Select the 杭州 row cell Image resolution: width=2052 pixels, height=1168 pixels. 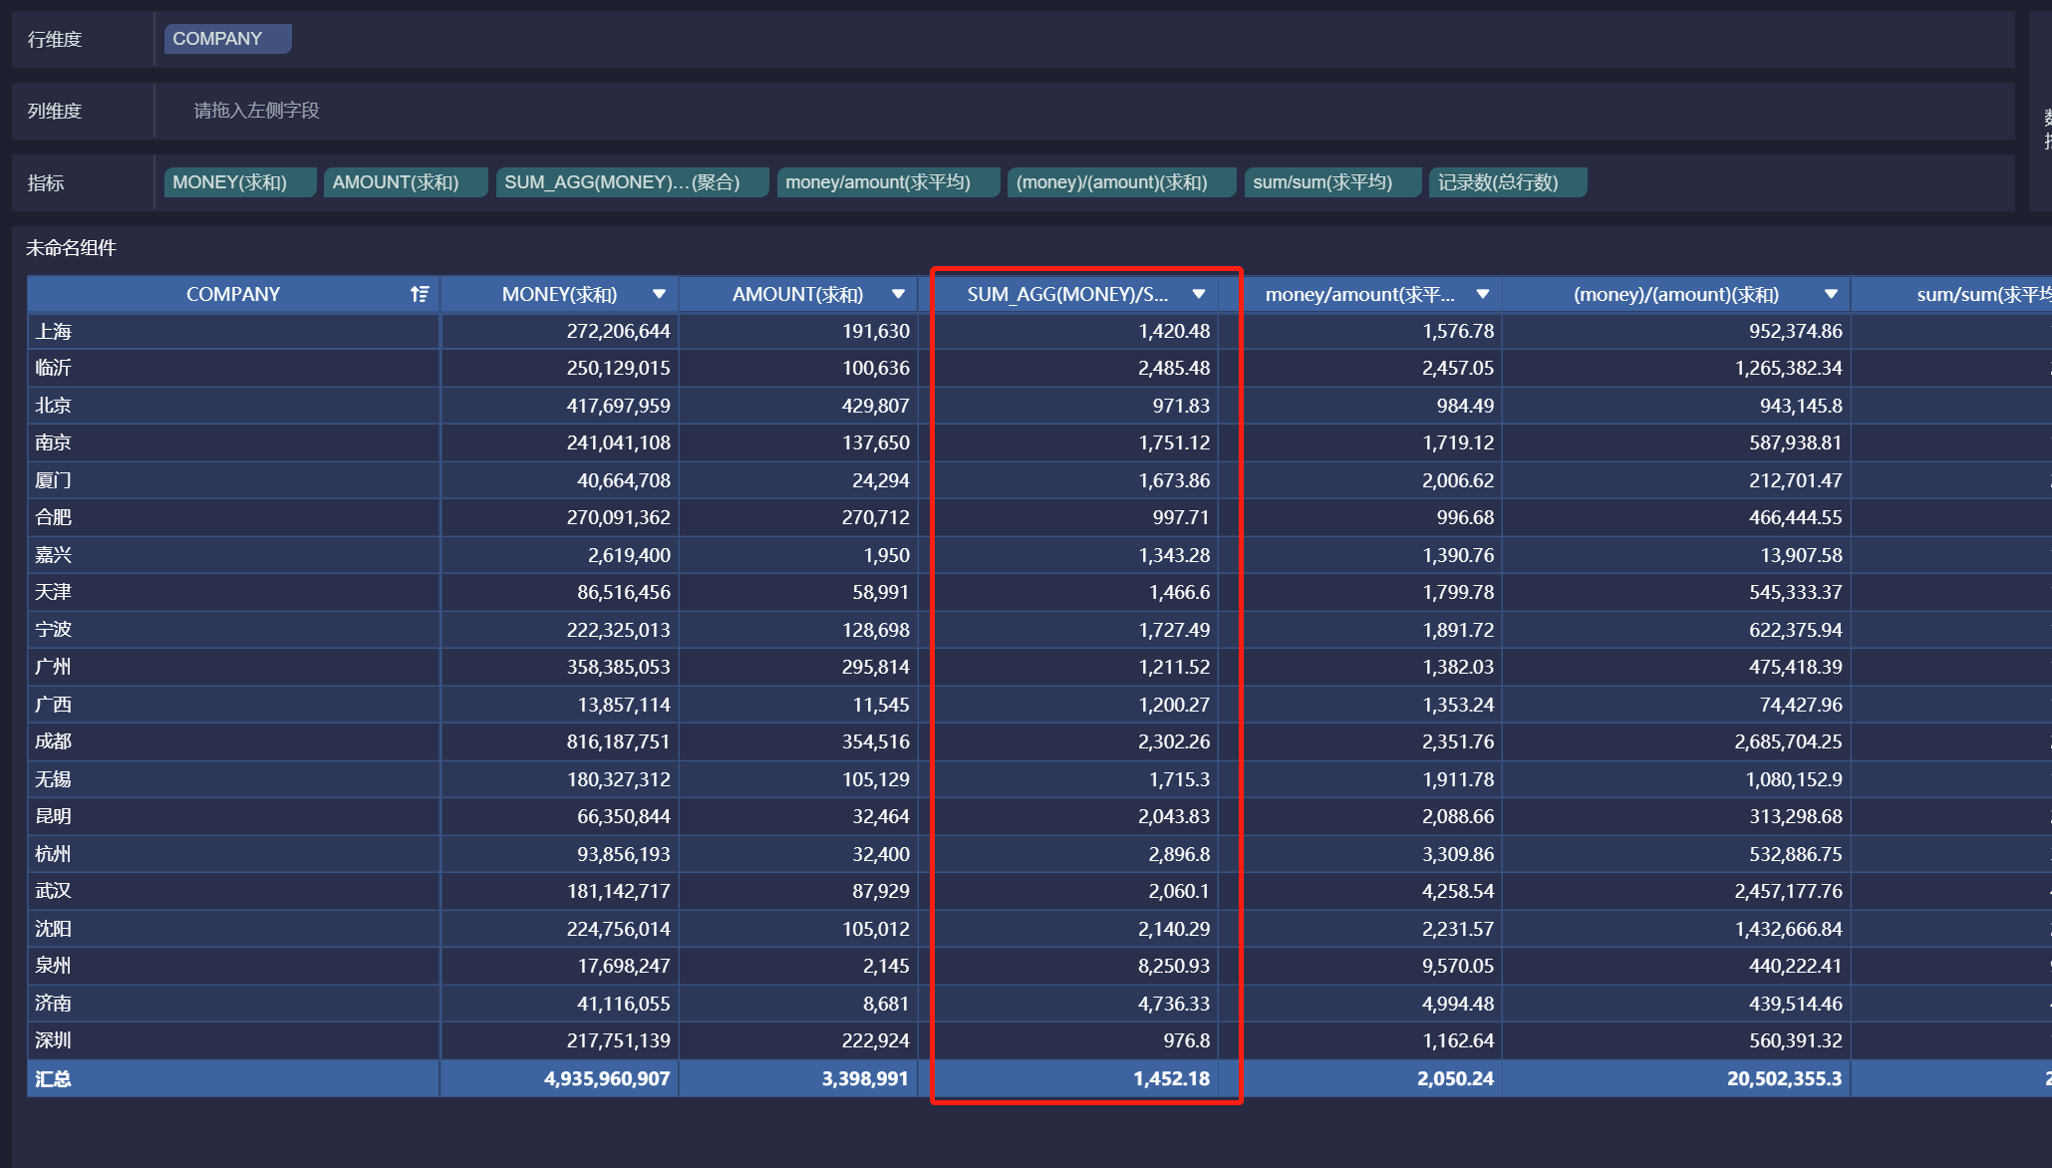[233, 854]
